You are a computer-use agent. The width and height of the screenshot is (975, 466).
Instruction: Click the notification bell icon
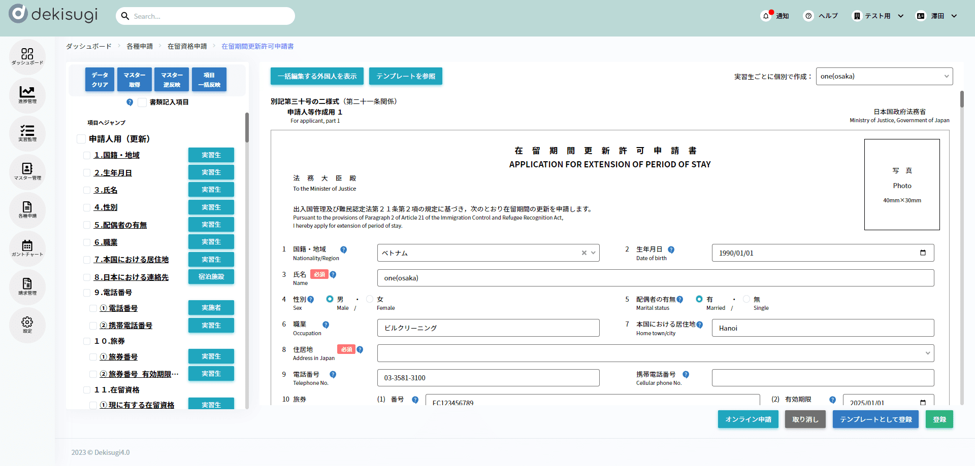pos(766,16)
